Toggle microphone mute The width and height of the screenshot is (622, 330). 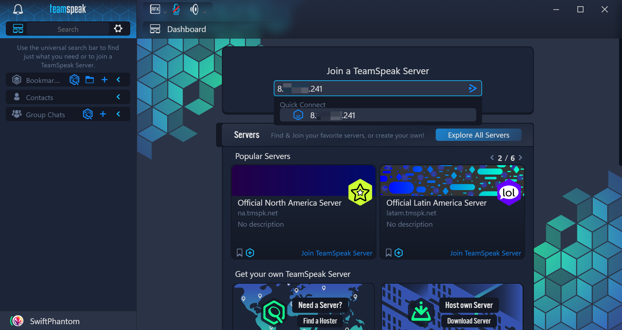coord(176,9)
